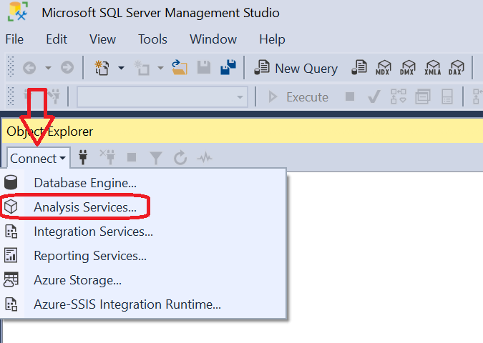Open the Tools menu
The width and height of the screenshot is (483, 343).
[152, 39]
